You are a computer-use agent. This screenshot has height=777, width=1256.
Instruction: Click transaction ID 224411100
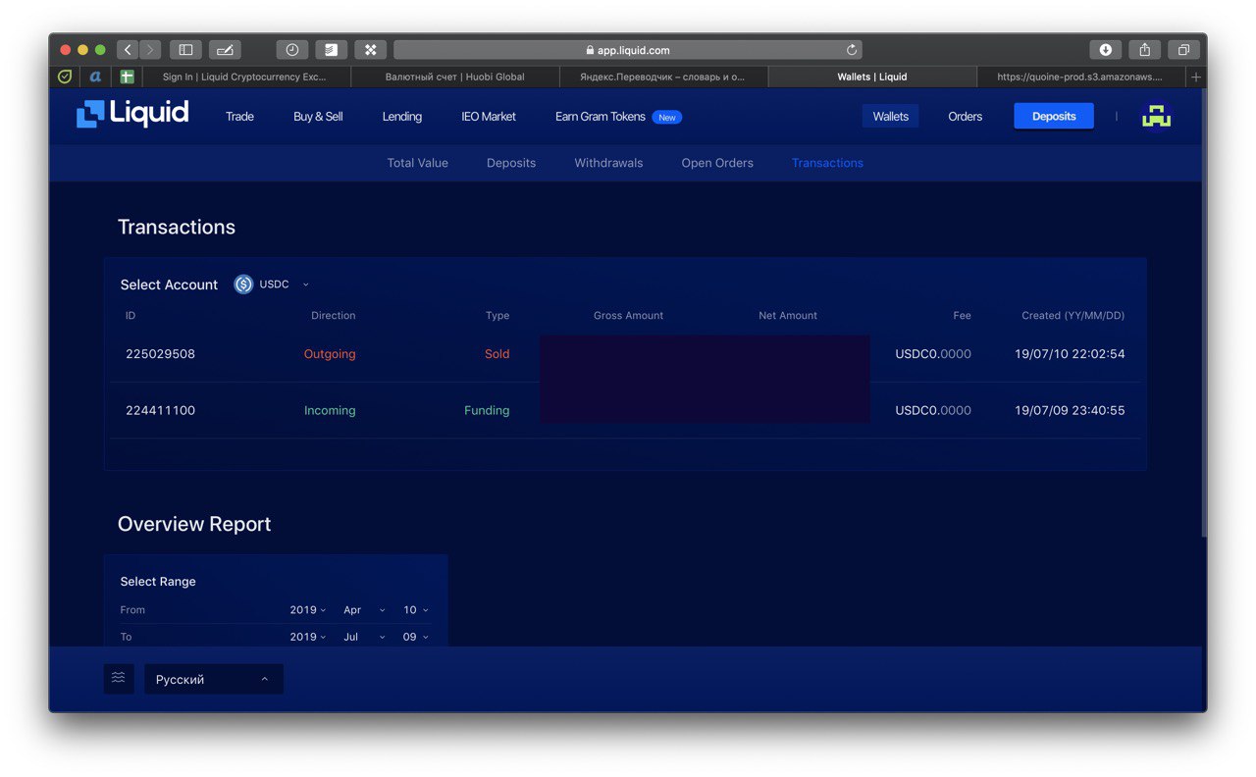160,411
